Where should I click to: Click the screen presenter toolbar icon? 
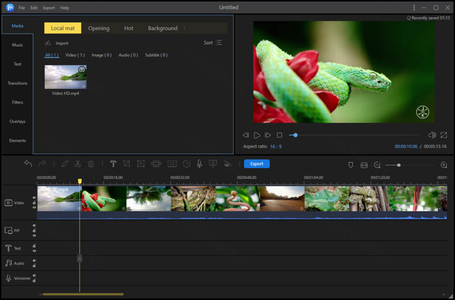213,163
